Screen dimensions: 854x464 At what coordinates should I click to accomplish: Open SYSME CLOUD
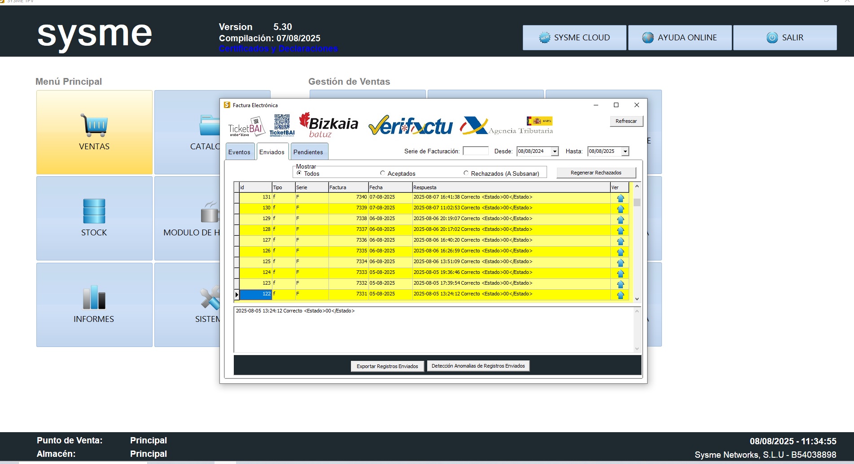click(x=574, y=38)
